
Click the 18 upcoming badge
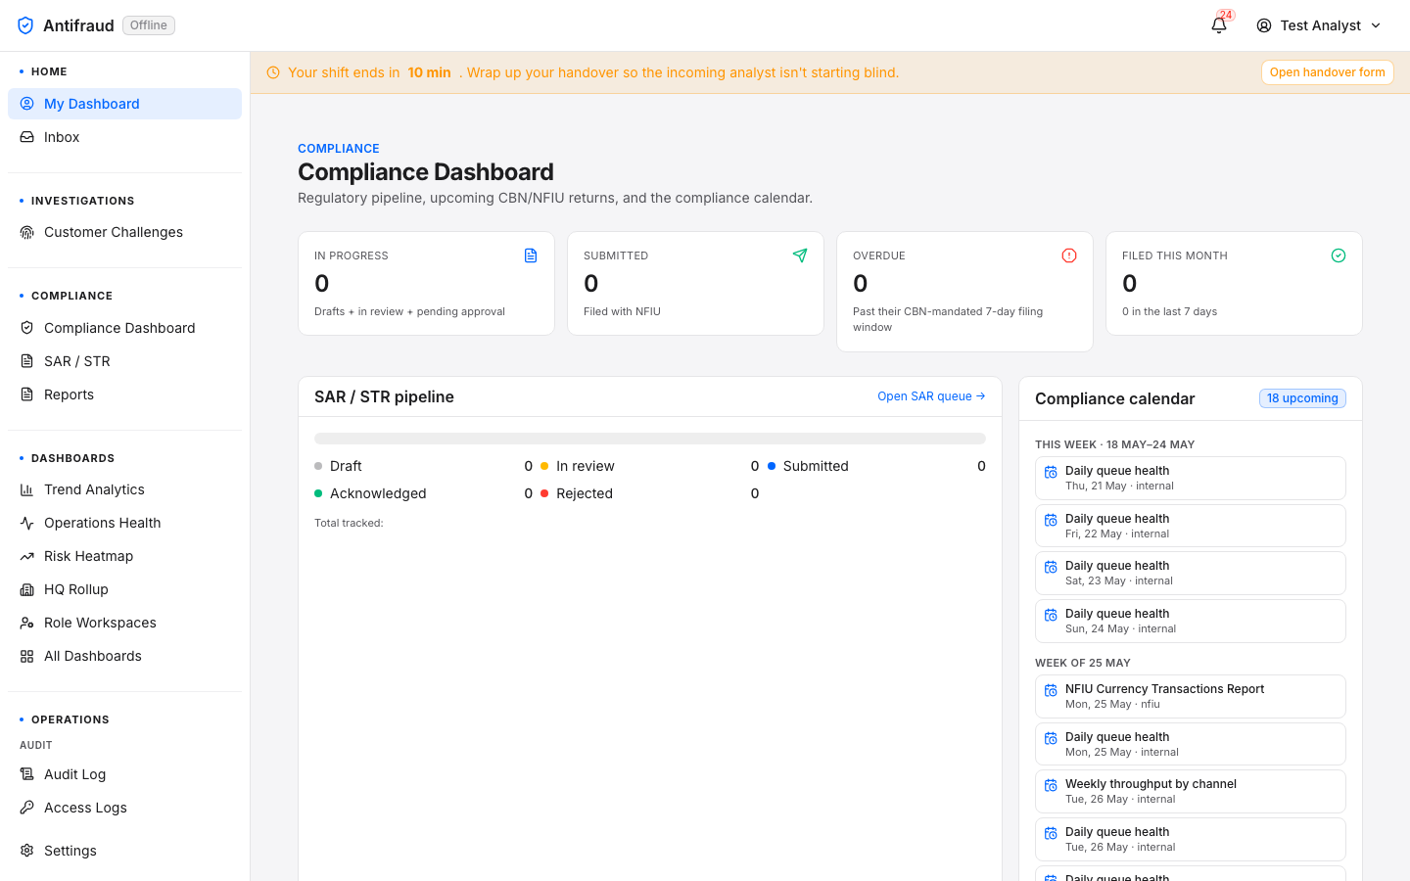click(1302, 398)
